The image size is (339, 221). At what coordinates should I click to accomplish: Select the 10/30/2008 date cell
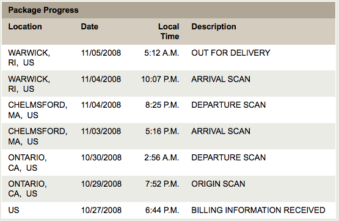tap(101, 157)
